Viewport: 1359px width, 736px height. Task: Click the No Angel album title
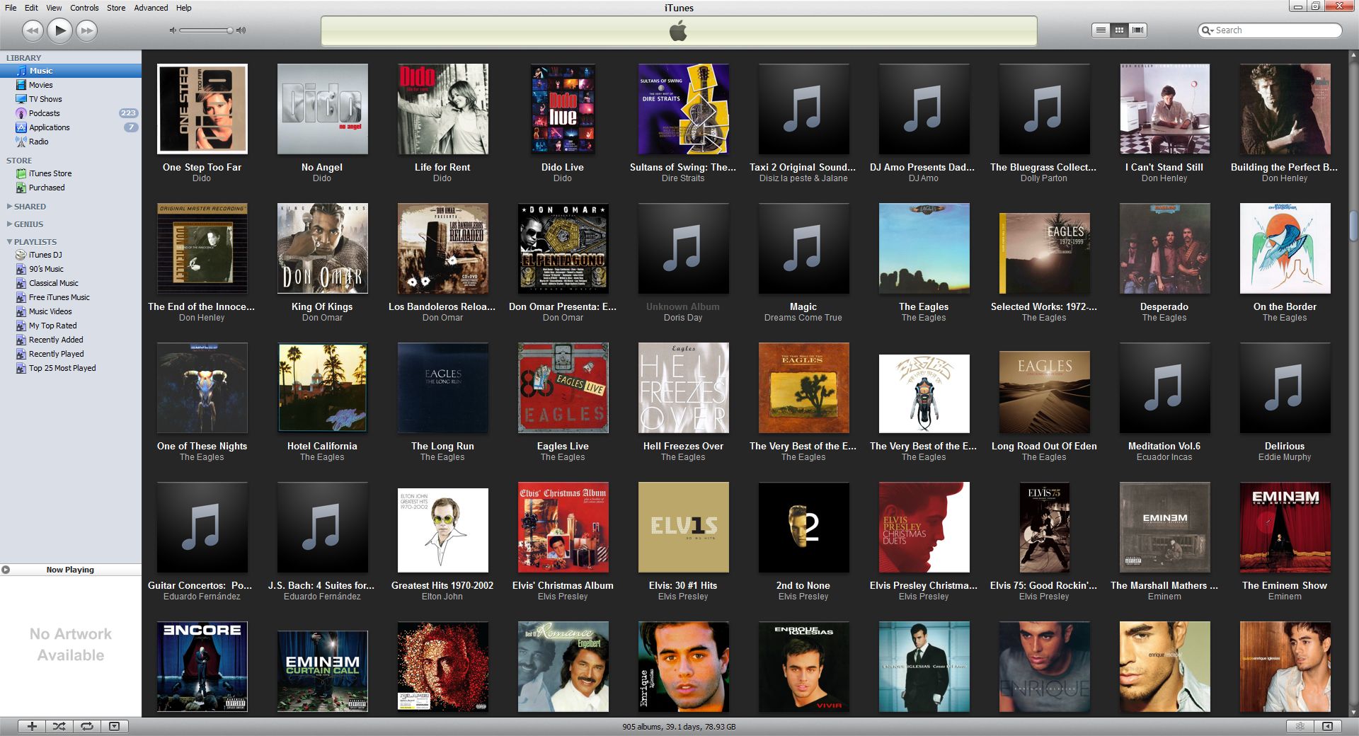pos(322,167)
